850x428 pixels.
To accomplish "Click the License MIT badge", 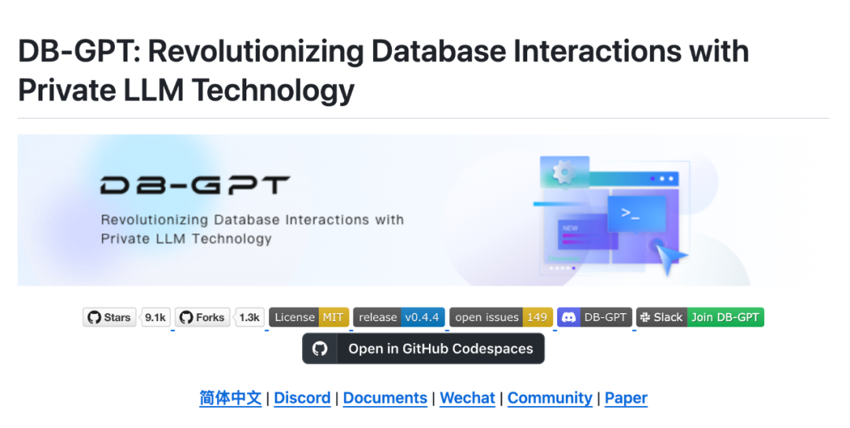I will click(x=309, y=318).
